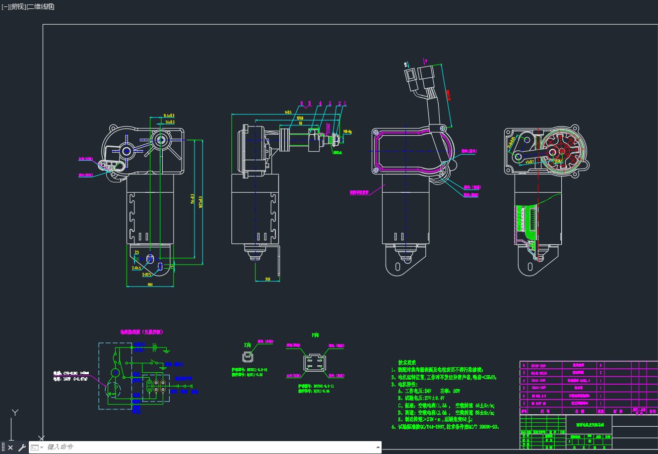This screenshot has width=658, height=454.
Task: Expand command history with the up arrow
Action: click(378, 448)
